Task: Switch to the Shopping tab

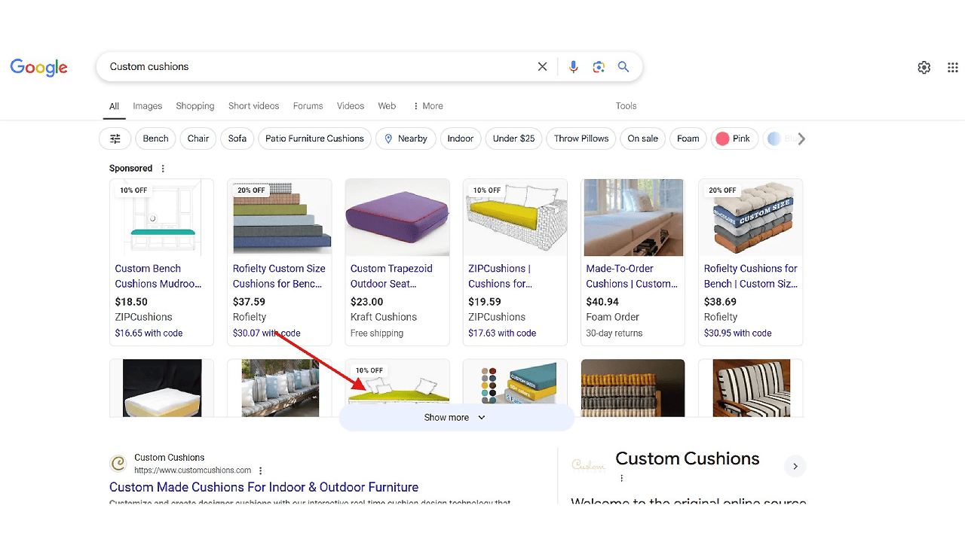Action: click(x=195, y=106)
